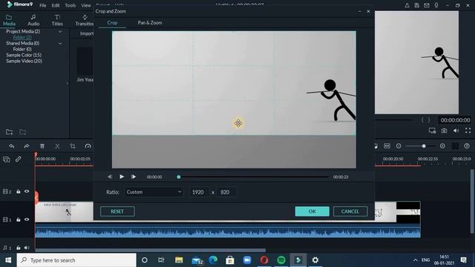The height and width of the screenshot is (267, 475).
Task: Open the Edit menu
Action: click(56, 5)
